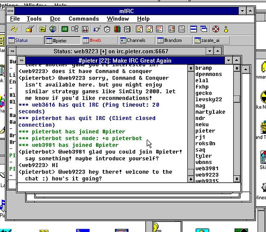
Task: Click the chat scrollbar up arrow
Action: [191, 68]
